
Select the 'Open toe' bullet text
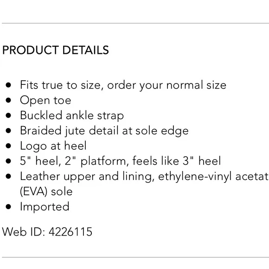tap(45, 100)
